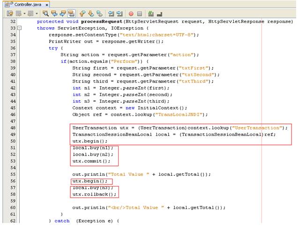Place cursor on "PrintWriter out" line
Image resolution: width=298 pixels, height=233 pixels.
[106, 41]
